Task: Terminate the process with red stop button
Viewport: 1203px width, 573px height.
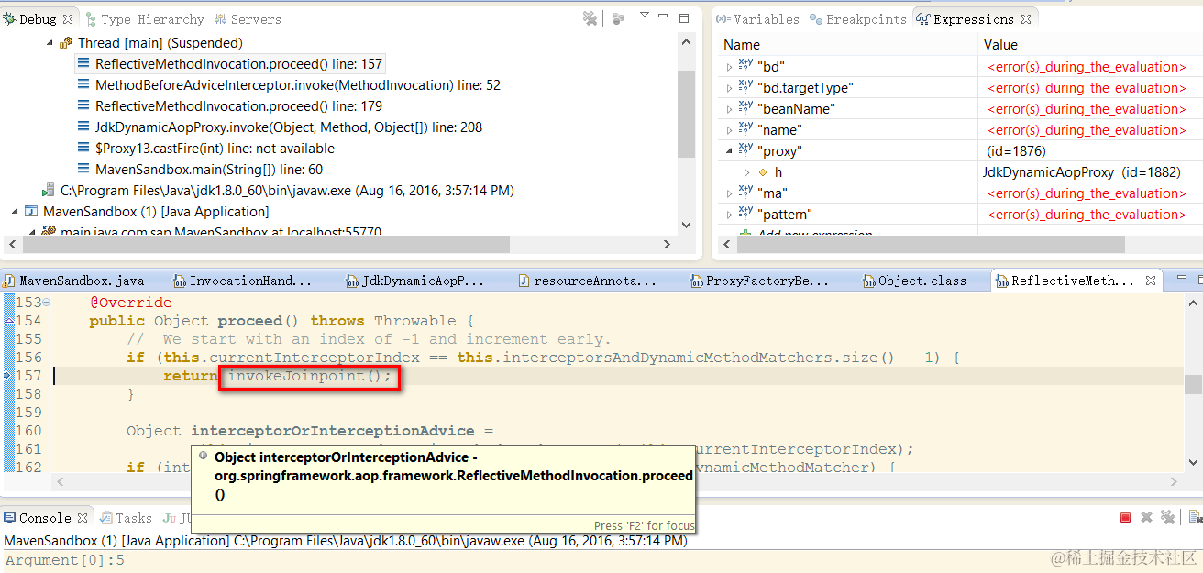Action: pyautogui.click(x=1125, y=518)
